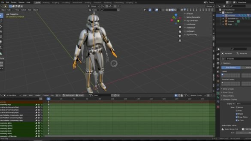The image size is (251, 141).
Task: Expand Armature.001 in the outliner
Action: 223,19
